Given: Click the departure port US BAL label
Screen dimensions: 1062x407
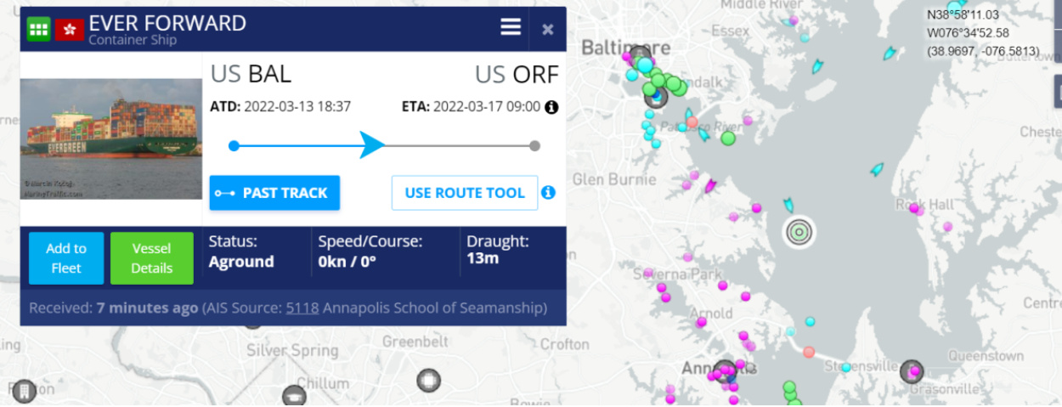Looking at the screenshot, I should pyautogui.click(x=251, y=74).
